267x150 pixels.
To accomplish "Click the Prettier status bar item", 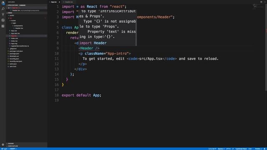I will [x=258, y=149].
